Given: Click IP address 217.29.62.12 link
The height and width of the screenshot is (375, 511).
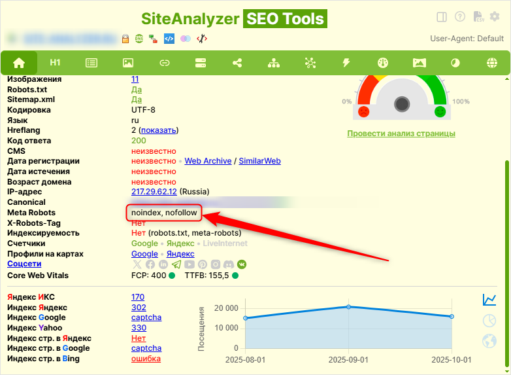Looking at the screenshot, I should [x=154, y=192].
